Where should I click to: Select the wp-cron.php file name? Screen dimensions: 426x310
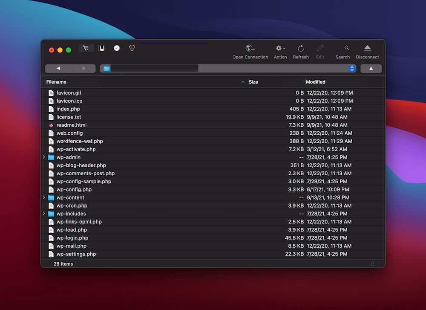click(x=72, y=206)
